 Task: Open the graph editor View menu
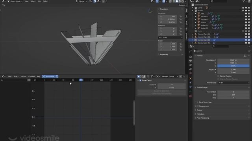pos(9,77)
